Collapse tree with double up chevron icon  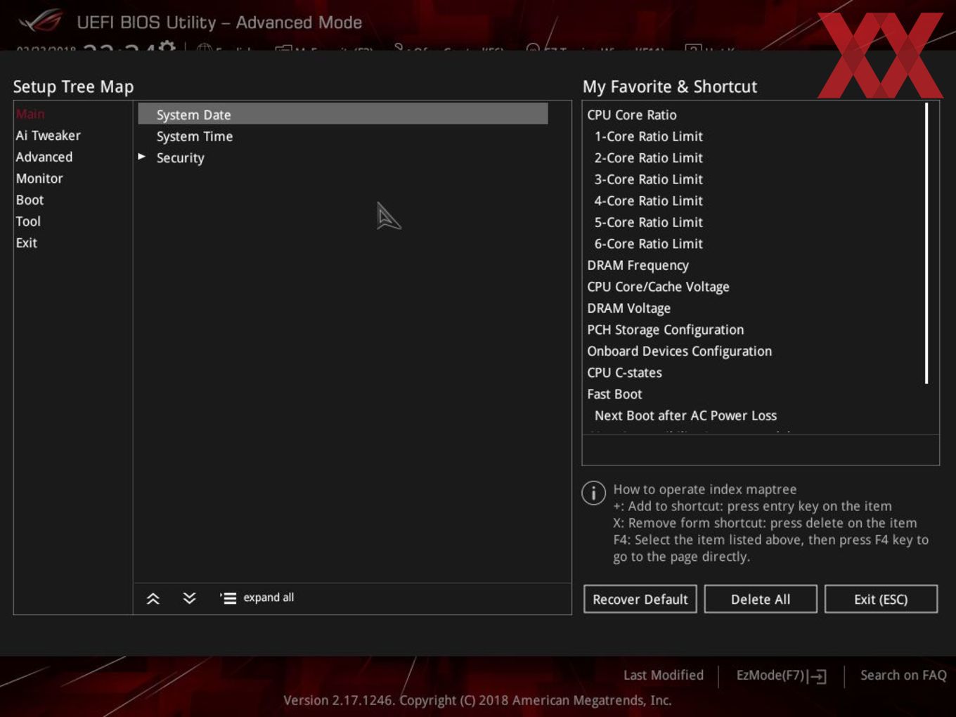[x=153, y=598]
